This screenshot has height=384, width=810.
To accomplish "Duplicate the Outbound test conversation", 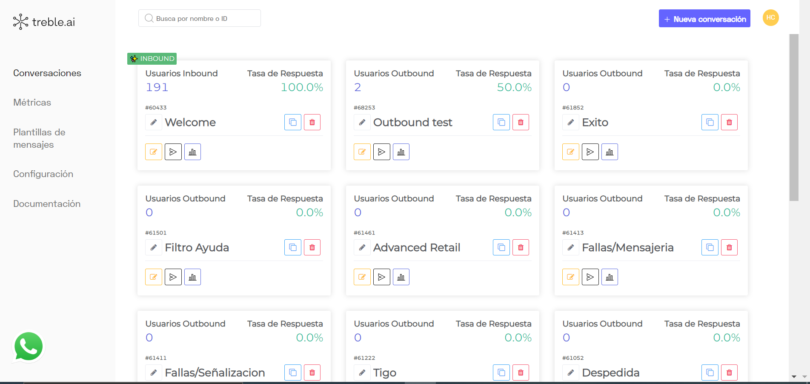I will [501, 122].
